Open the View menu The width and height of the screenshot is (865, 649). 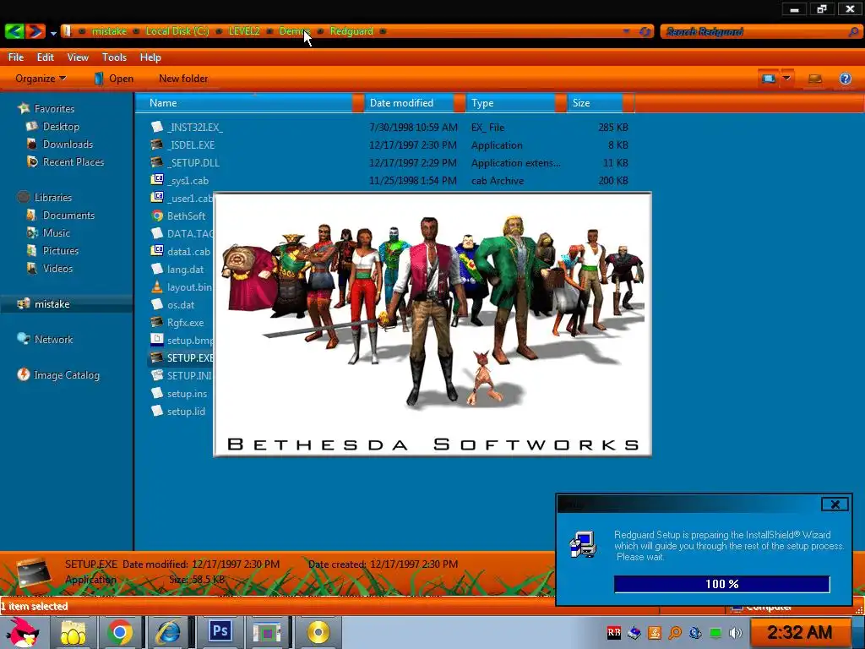click(78, 57)
